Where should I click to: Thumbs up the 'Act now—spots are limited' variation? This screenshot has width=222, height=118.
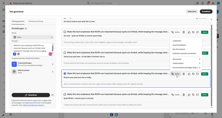[x=189, y=32]
